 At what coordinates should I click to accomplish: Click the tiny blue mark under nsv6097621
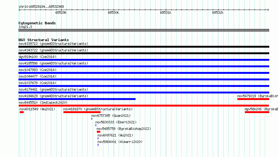point(98,138)
